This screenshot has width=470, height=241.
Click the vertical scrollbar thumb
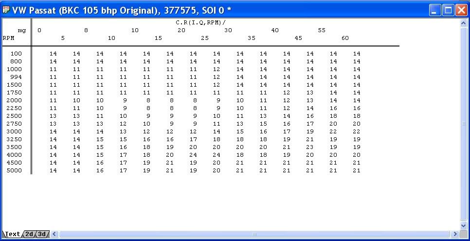pos(463,124)
